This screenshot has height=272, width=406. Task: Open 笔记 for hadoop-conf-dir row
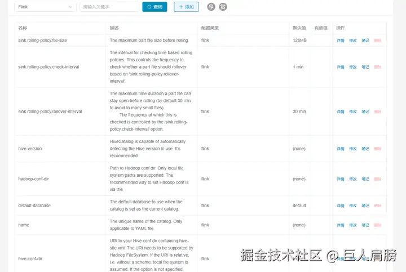coord(365,179)
